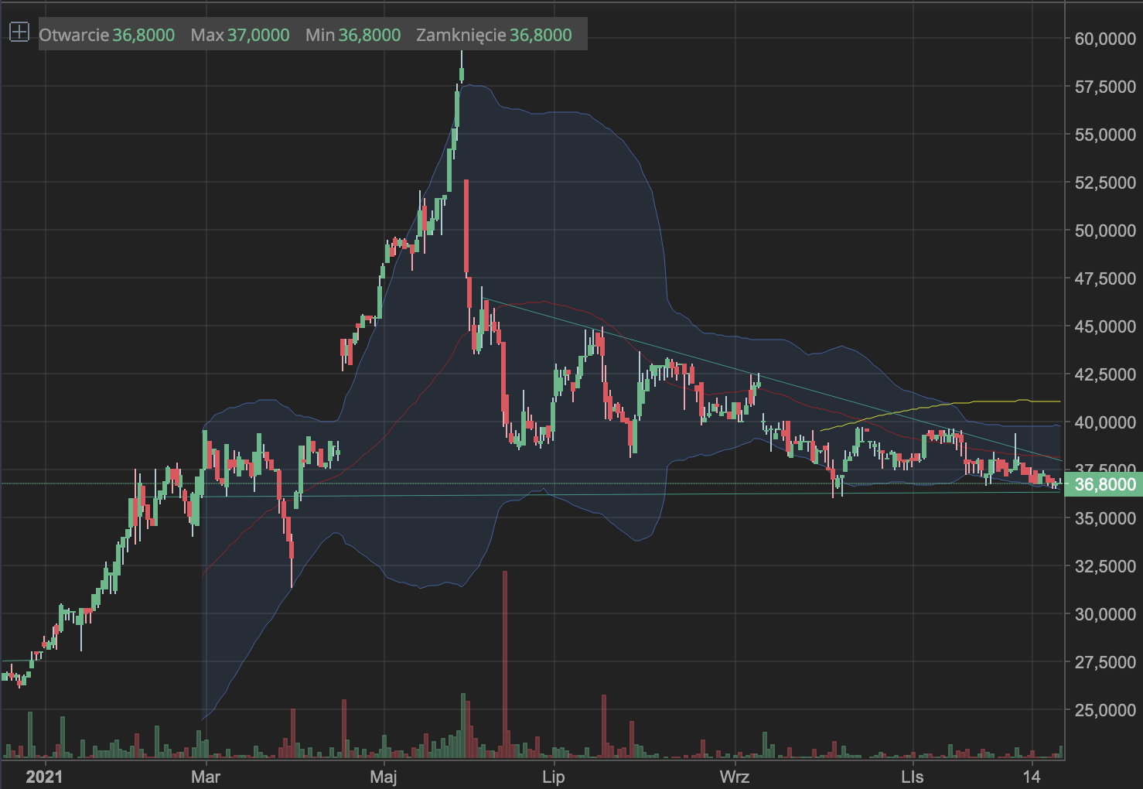Image resolution: width=1143 pixels, height=789 pixels.
Task: Select the Lis label on time axis
Action: pyautogui.click(x=912, y=776)
